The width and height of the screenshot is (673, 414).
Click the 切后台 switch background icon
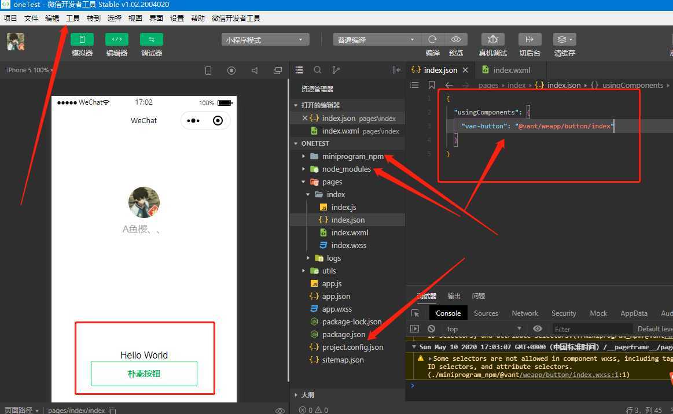point(529,39)
